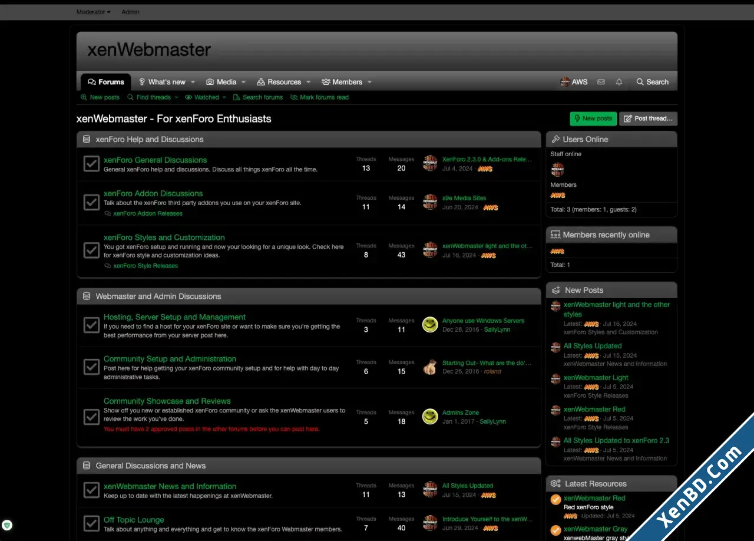Open All Styles Updated to xenForo 2.3 post
This screenshot has height=541, width=754.
click(616, 440)
